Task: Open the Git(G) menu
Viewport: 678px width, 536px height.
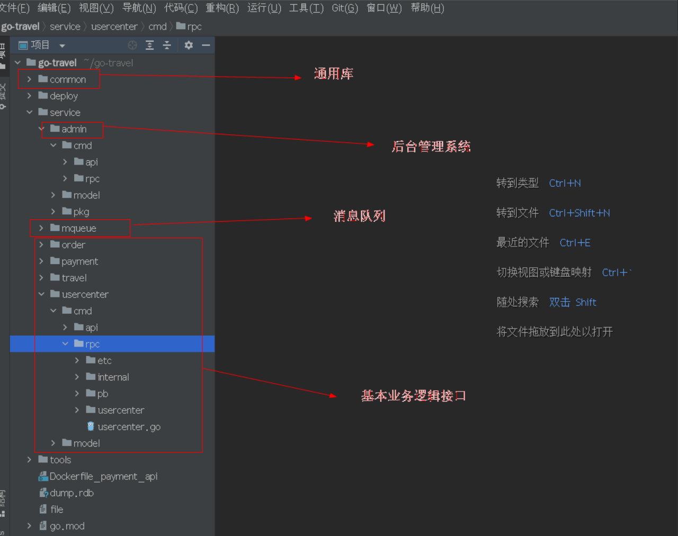Action: click(x=344, y=7)
